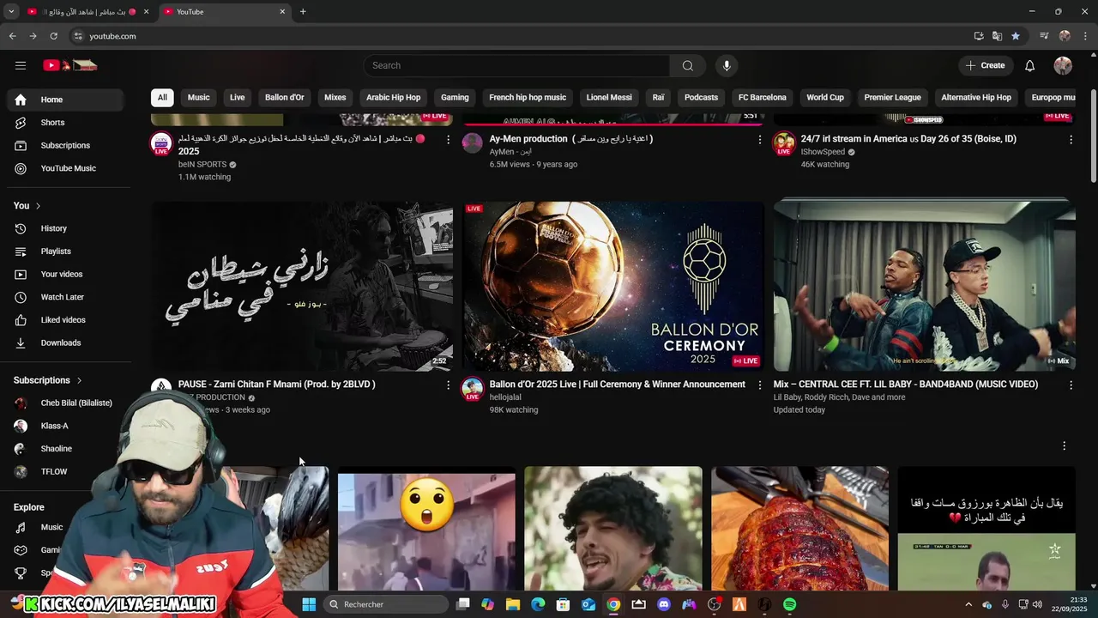Screen dimensions: 1098x618
Task: Reload the page
Action: (x=53, y=36)
